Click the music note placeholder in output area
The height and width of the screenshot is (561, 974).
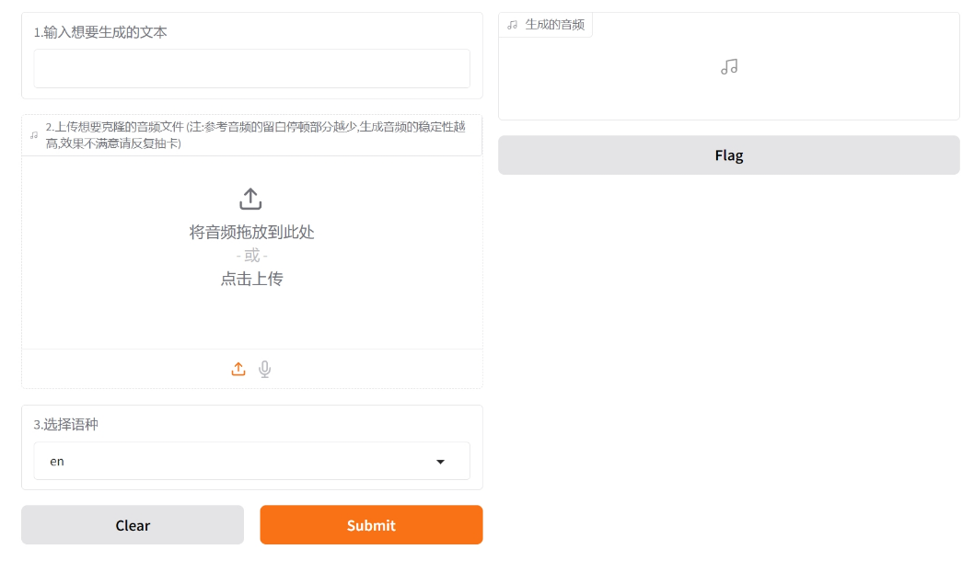coord(728,66)
